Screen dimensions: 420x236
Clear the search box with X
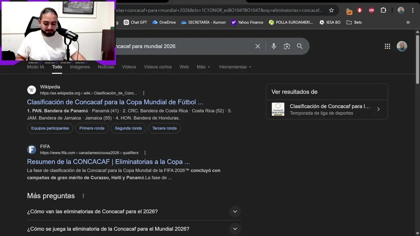258,46
